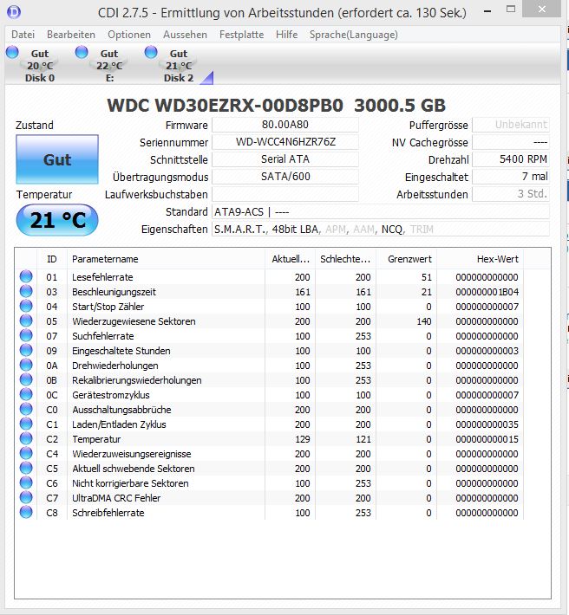
Task: Click status orb of Start/Stop Zähler row
Action: [x=26, y=306]
